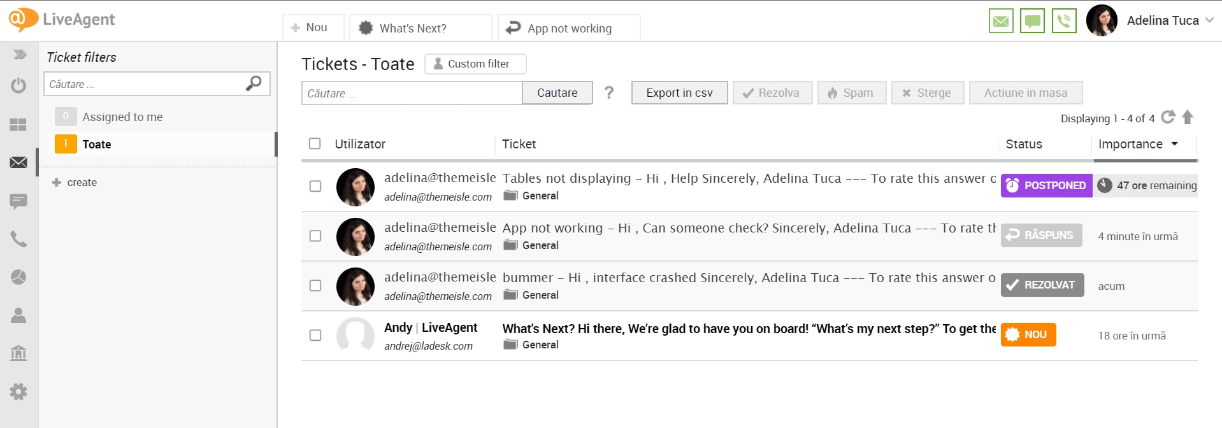Open the green chat bubble icon
The height and width of the screenshot is (428, 1222).
pyautogui.click(x=1032, y=21)
